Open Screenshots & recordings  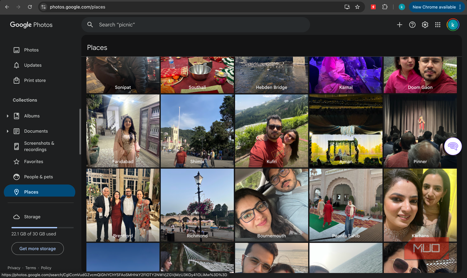[39, 146]
